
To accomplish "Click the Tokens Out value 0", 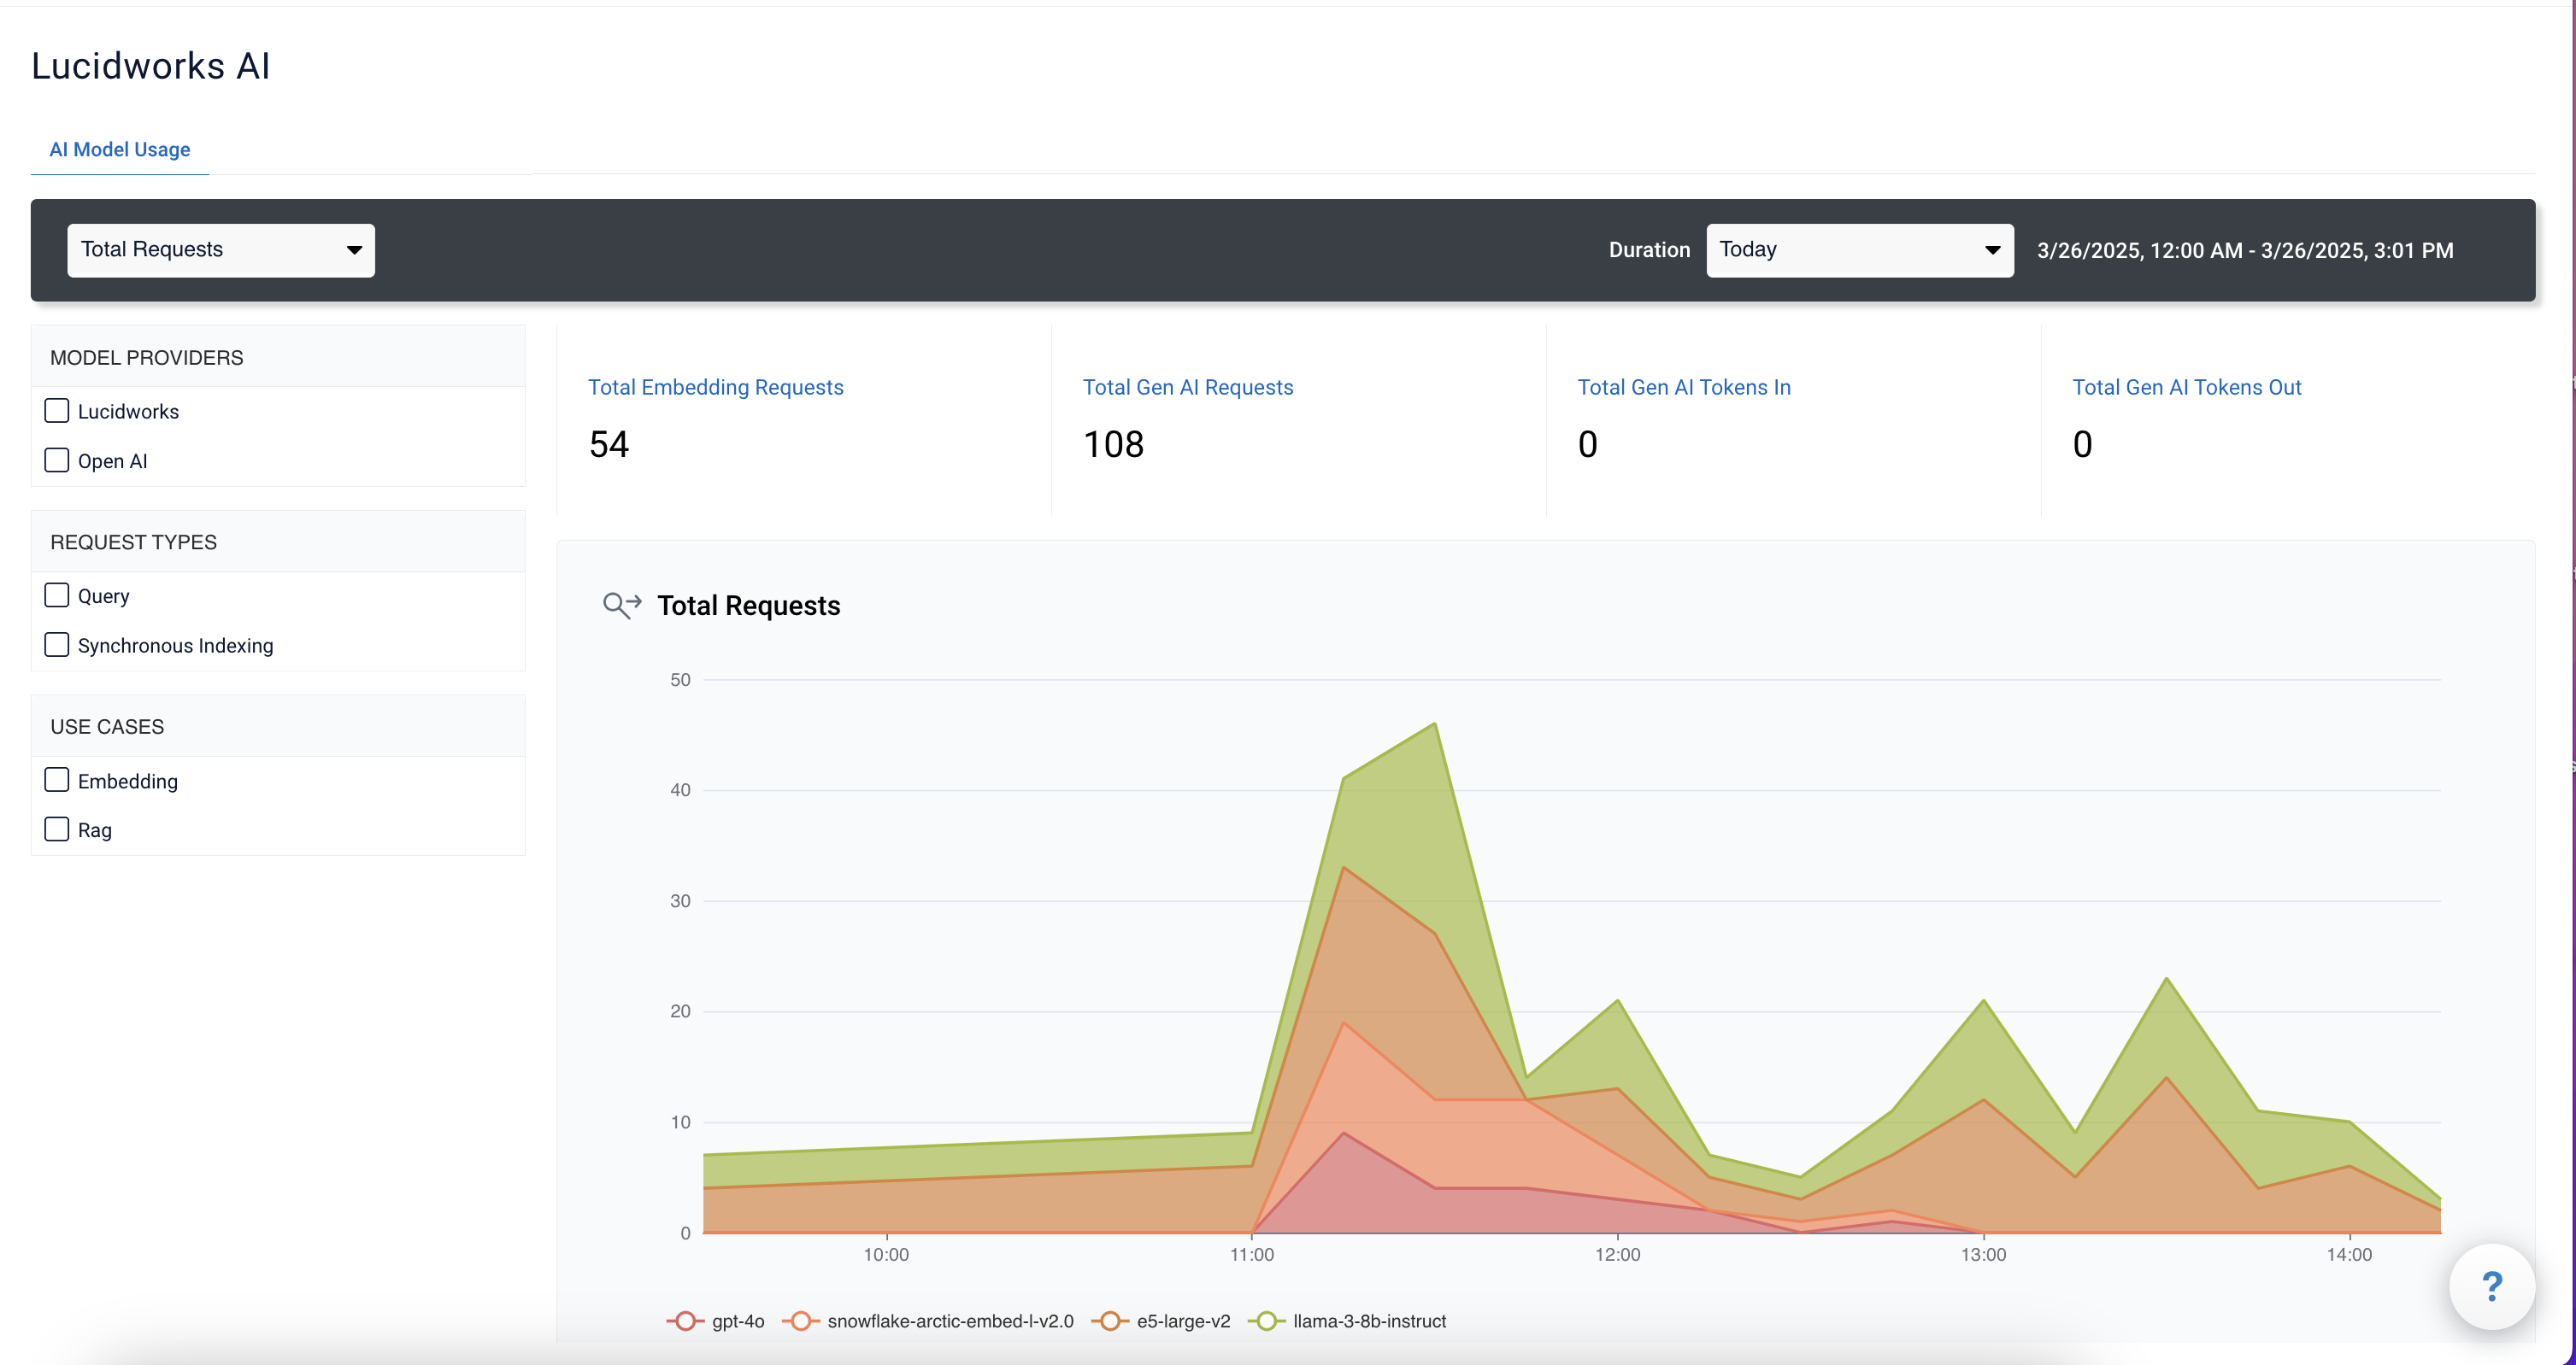I will pos(2083,443).
